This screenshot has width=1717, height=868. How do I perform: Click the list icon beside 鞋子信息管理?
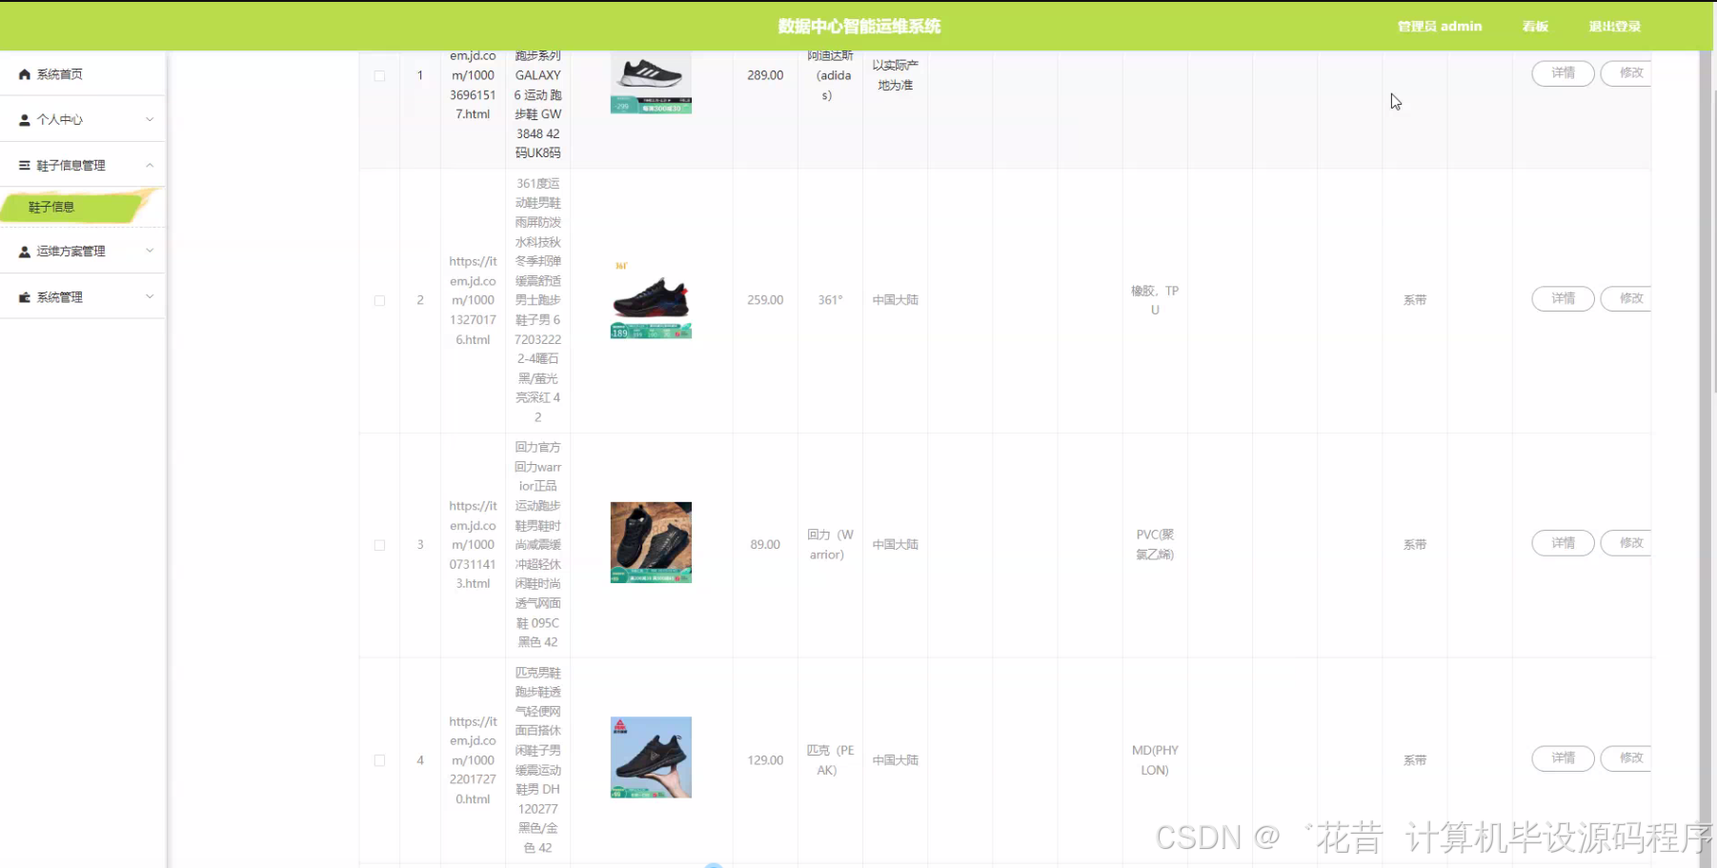click(x=25, y=166)
